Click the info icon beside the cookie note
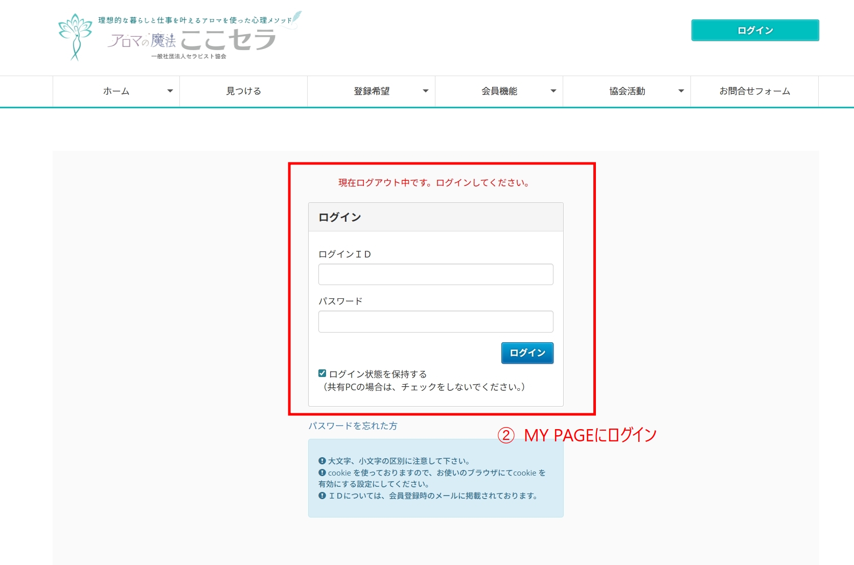Viewport: 854px width, 565px height. coord(322,473)
